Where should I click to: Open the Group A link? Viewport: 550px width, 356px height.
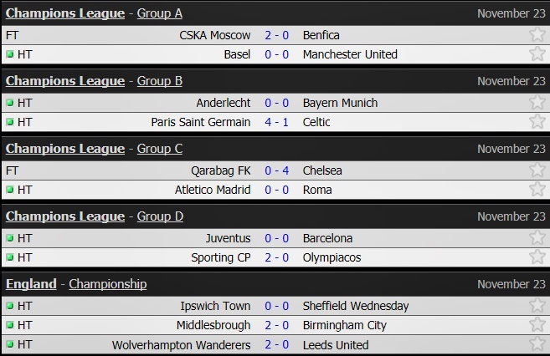coord(159,13)
